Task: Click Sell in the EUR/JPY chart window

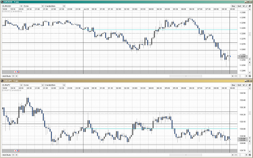Action: [x=239, y=85]
